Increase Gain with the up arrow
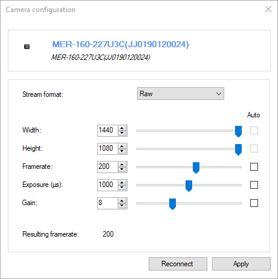This screenshot has height=279, width=278. [121, 201]
